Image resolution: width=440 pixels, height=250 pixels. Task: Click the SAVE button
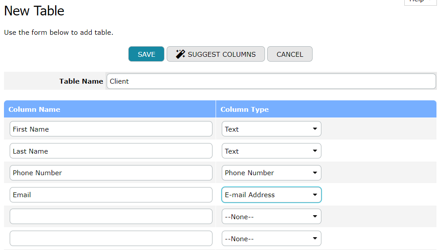click(146, 54)
